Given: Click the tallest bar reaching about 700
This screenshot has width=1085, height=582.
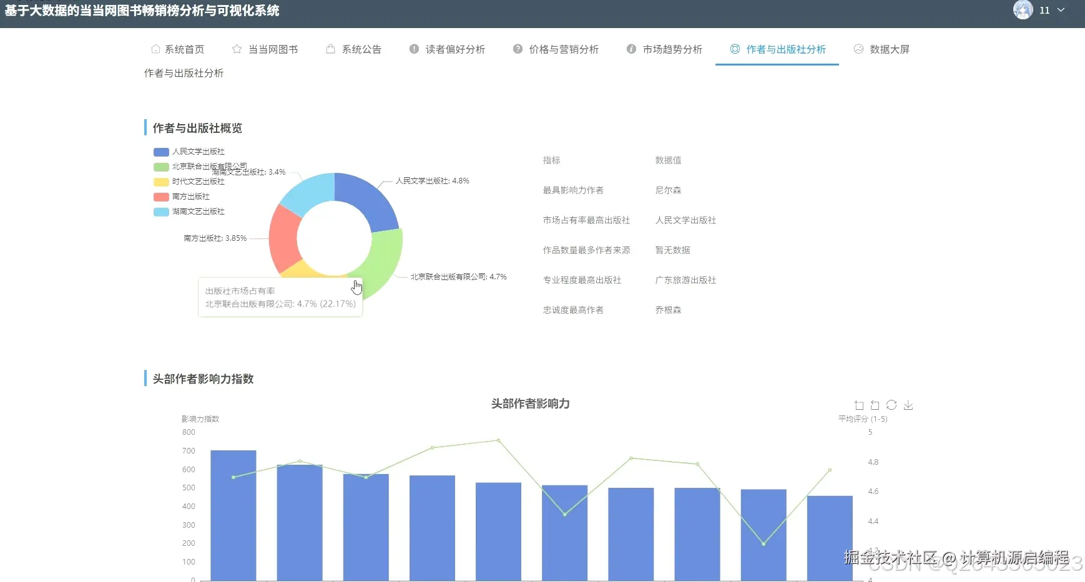Looking at the screenshot, I should coord(233,515).
